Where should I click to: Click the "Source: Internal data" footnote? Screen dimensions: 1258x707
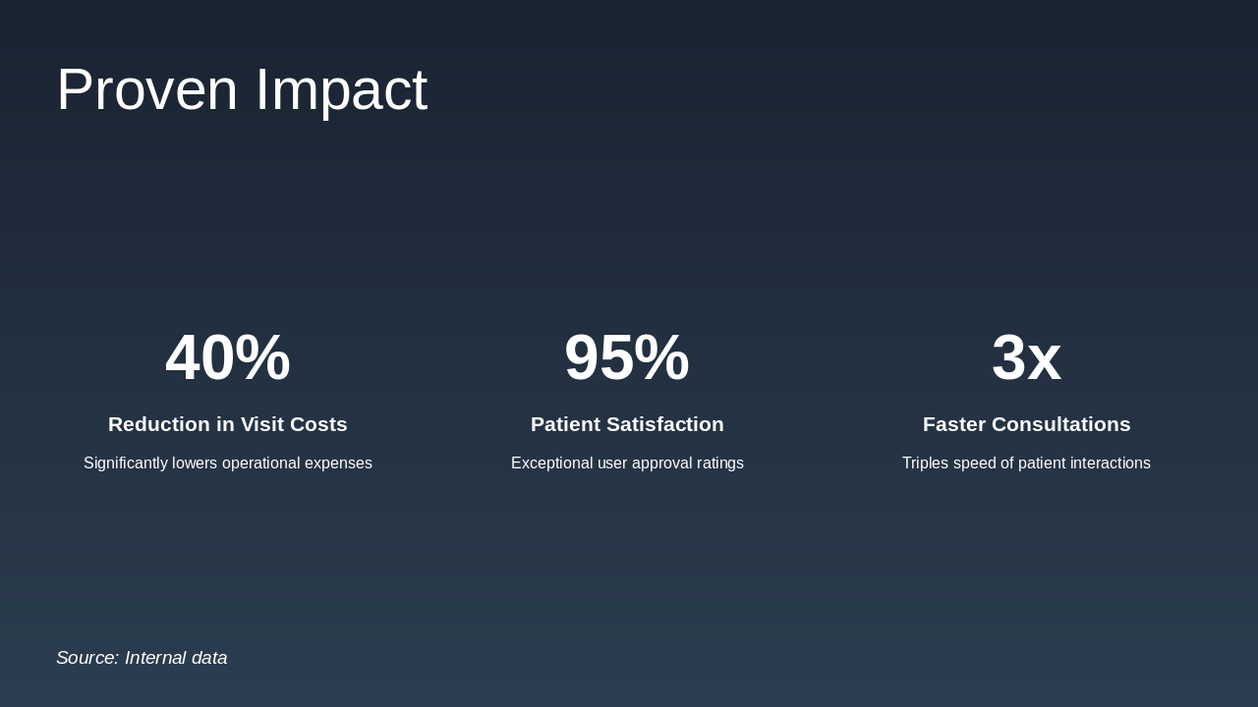(142, 658)
